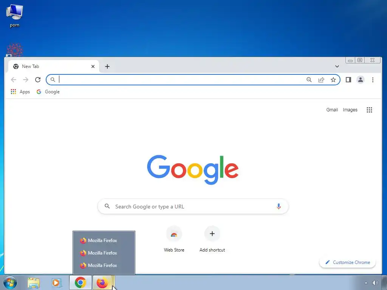387x290 pixels.
Task: Open the Apps bookmark shortcut
Action: click(20, 92)
